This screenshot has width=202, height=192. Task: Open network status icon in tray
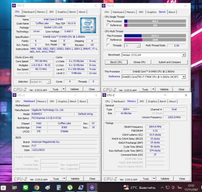[168, 188]
